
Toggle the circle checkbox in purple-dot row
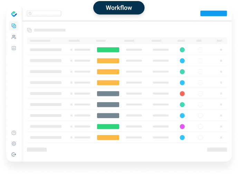[200, 126]
